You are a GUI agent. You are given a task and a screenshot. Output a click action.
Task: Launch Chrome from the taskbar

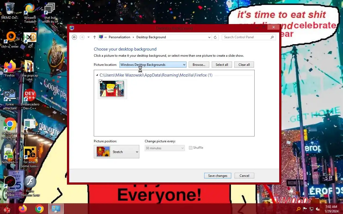39,209
